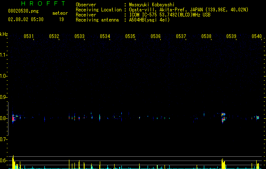Click the 0532 time marker
266x169 pixels.
tap(54, 36)
